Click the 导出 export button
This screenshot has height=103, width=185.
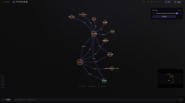[x=168, y=2]
